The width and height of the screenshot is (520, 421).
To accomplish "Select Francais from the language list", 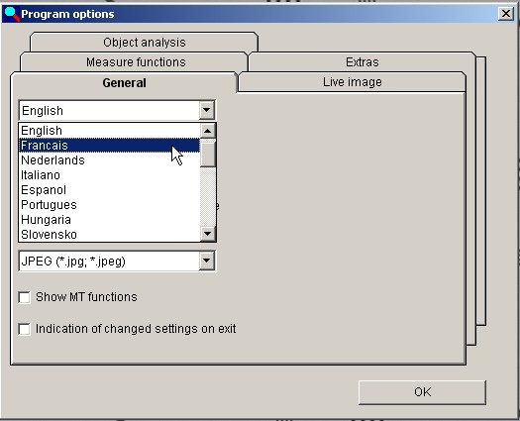I will coord(109,146).
